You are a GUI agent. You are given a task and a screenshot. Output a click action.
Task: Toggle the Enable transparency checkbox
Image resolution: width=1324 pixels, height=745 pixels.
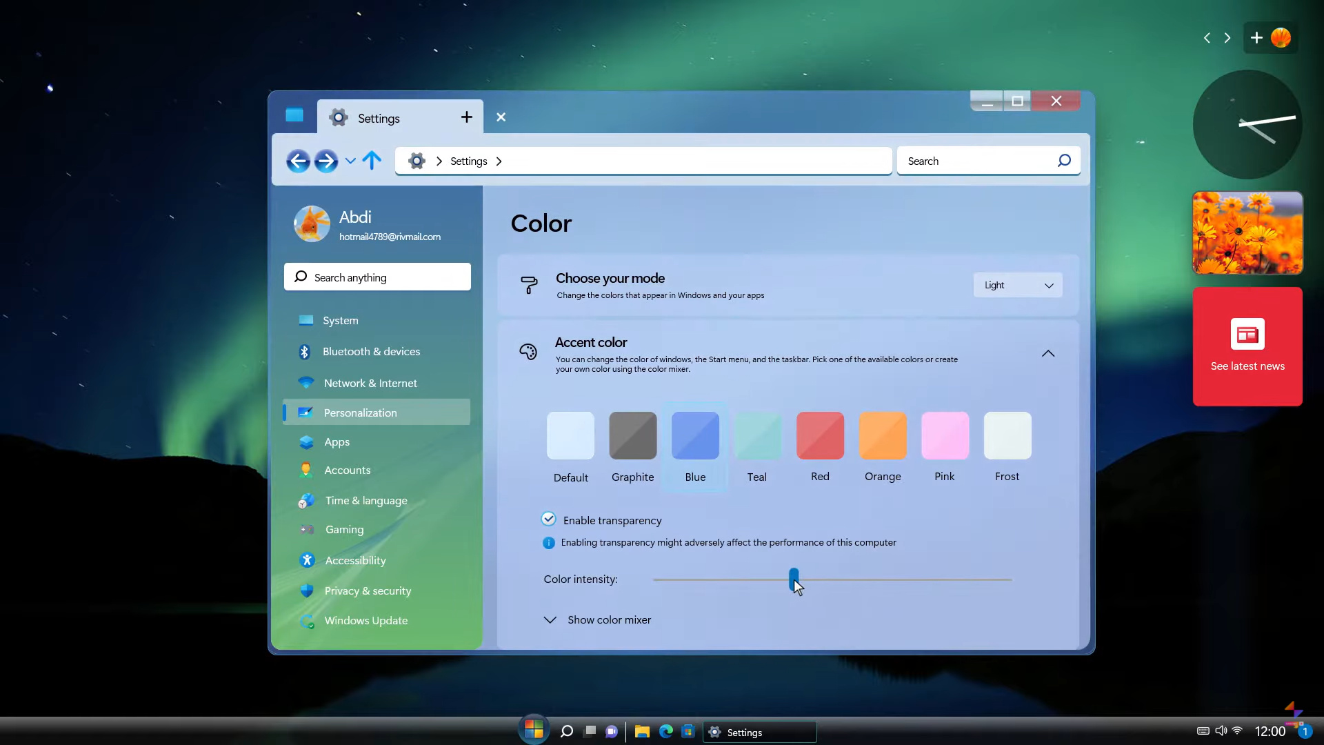tap(549, 519)
